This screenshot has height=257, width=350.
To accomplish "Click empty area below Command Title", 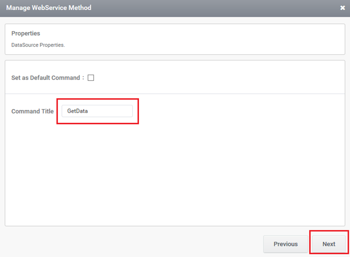I will 175,173.
